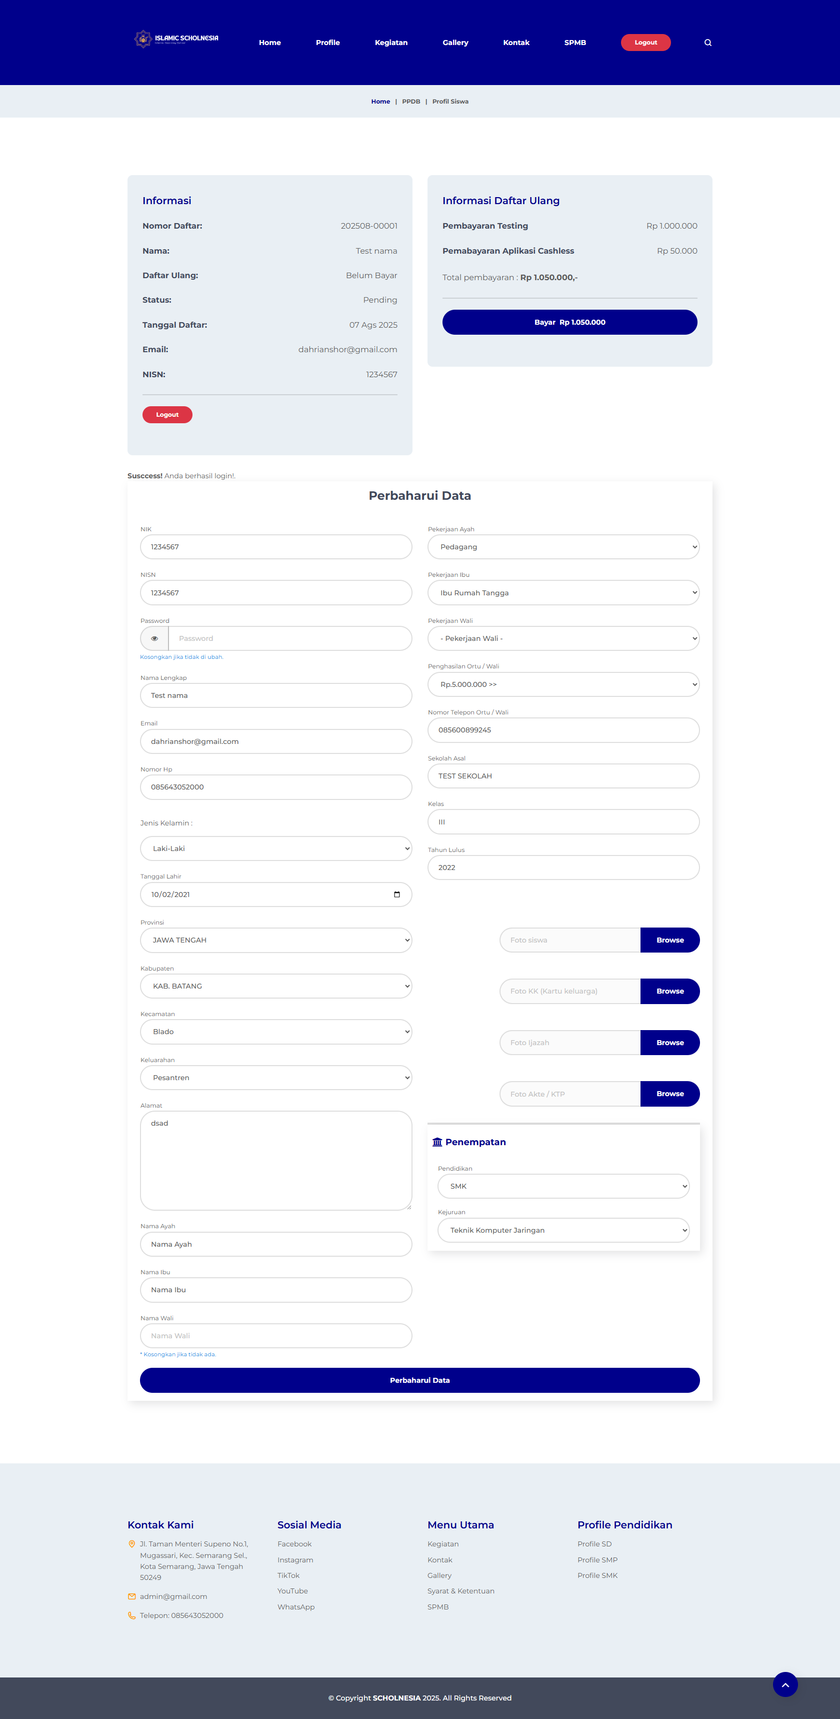The image size is (840, 1719).
Task: Click the email envelope icon in footer
Action: click(x=131, y=1596)
